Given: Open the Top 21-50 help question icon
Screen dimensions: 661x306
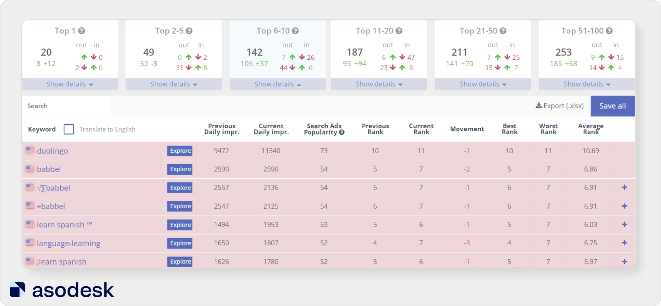Looking at the screenshot, I should [x=503, y=31].
